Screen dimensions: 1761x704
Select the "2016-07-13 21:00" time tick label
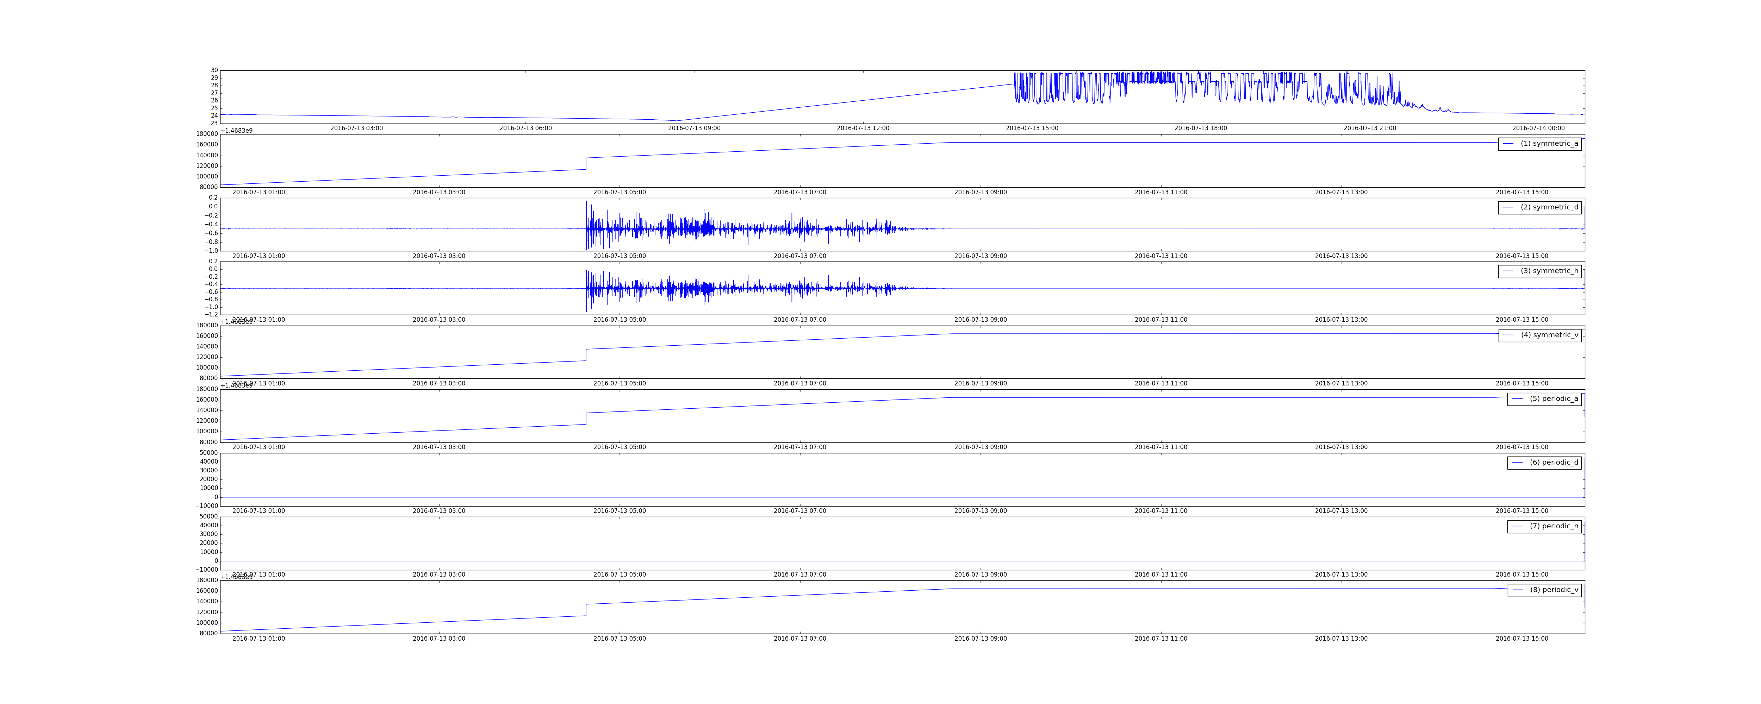[1370, 128]
